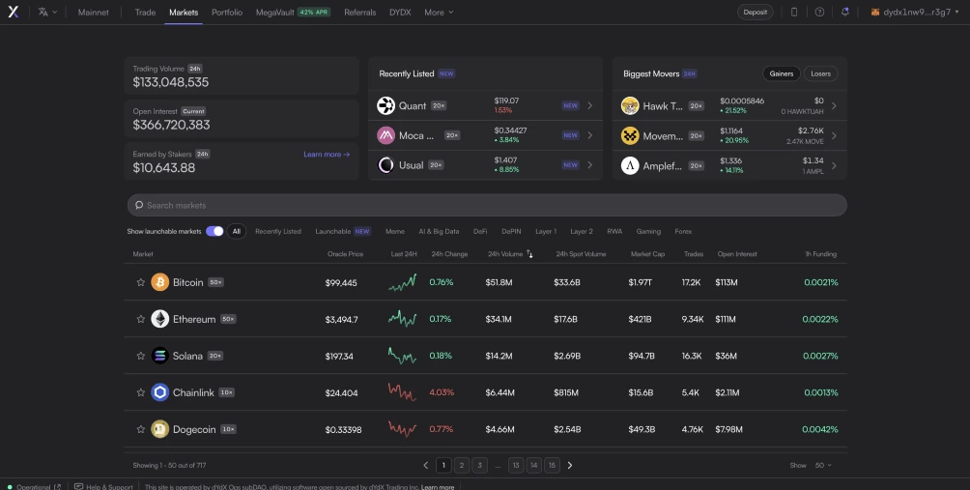This screenshot has height=490, width=970.
Task: Jump to page 15 of markets
Action: pos(552,465)
